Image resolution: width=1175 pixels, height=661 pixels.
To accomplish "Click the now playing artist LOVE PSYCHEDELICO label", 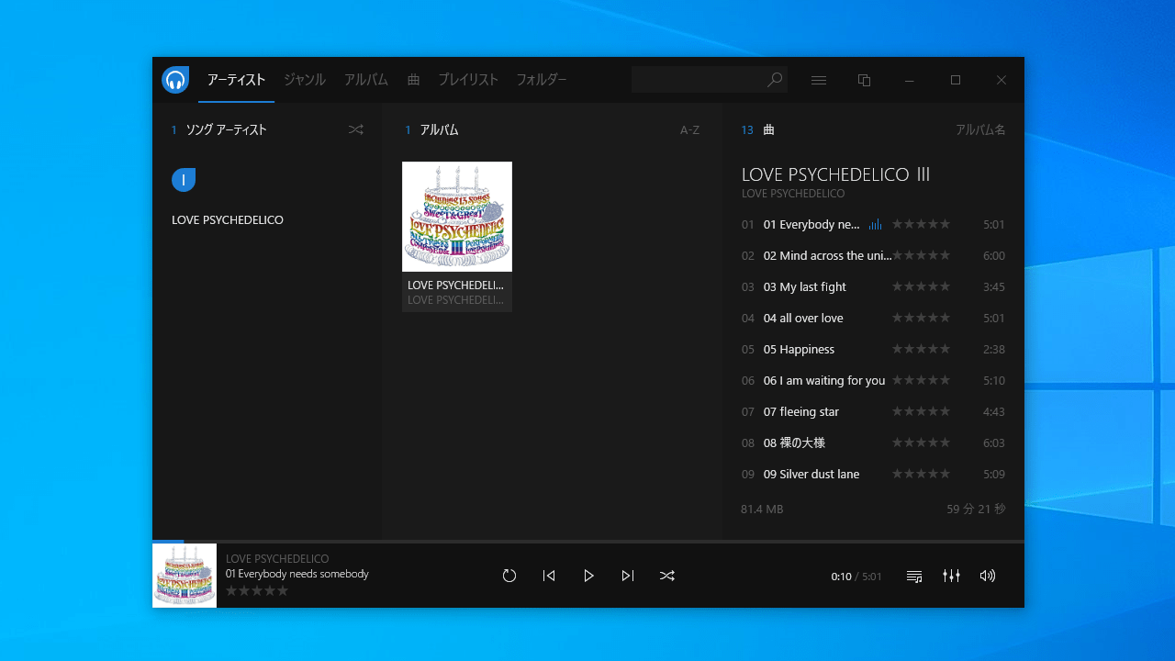I will click(277, 558).
